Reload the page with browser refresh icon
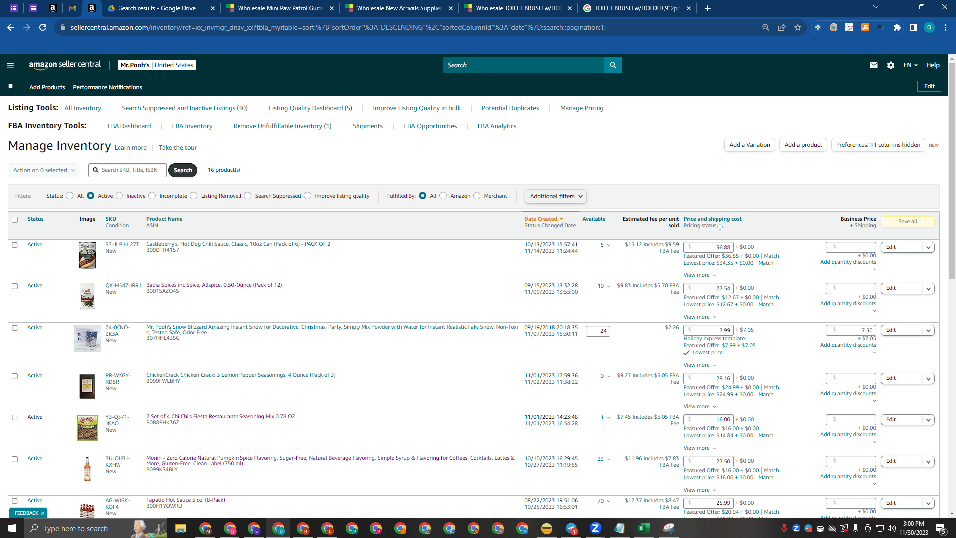The image size is (956, 538). click(43, 27)
